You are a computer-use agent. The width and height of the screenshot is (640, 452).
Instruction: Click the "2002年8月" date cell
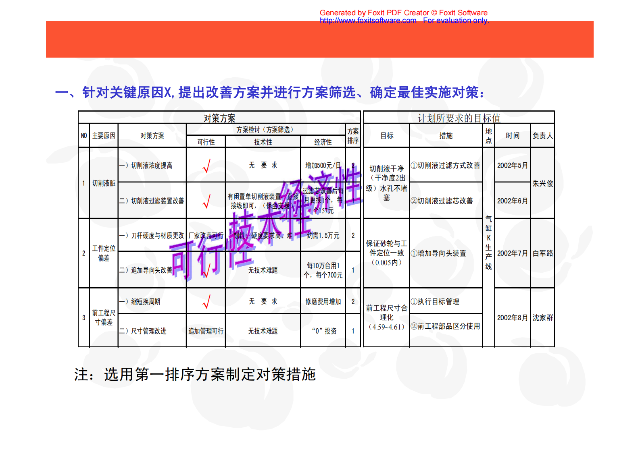(513, 318)
